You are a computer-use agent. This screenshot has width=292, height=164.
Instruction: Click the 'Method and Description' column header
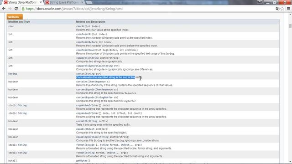tap(91, 22)
